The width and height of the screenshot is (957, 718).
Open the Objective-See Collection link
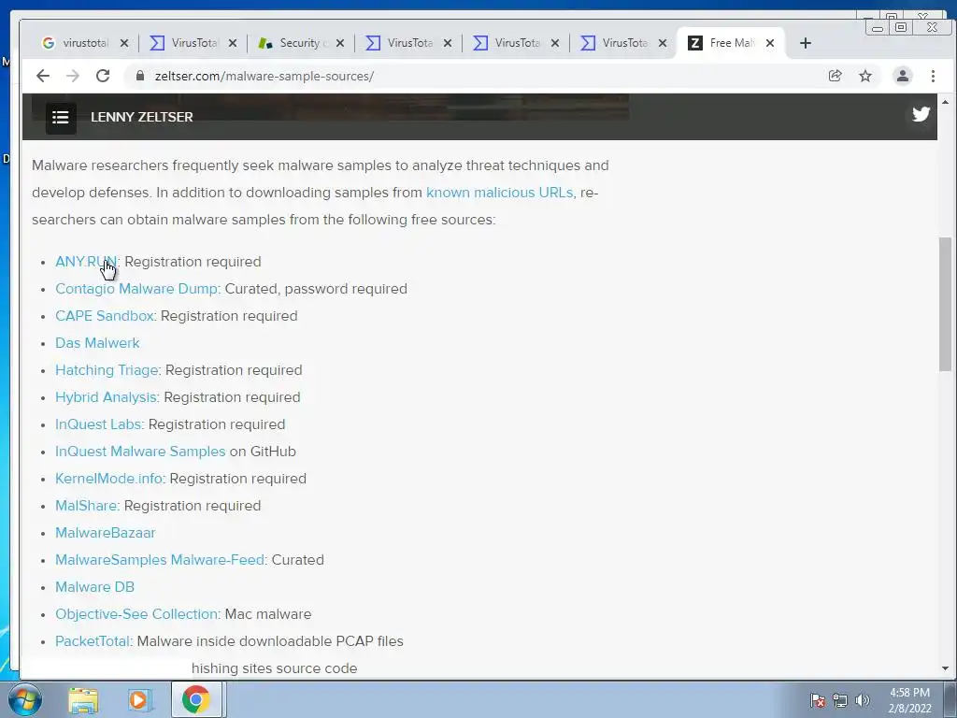pyautogui.click(x=136, y=614)
